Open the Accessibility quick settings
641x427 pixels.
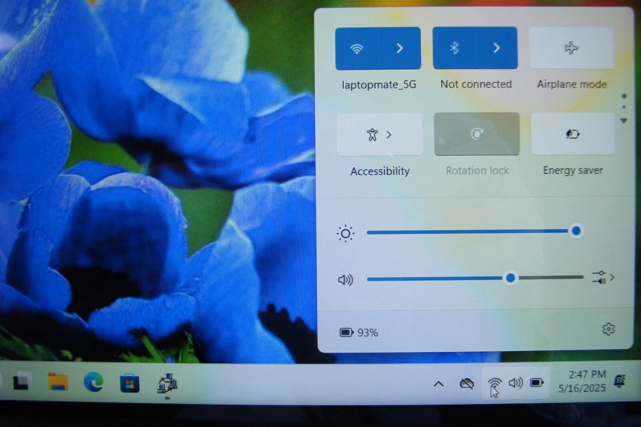pyautogui.click(x=379, y=135)
